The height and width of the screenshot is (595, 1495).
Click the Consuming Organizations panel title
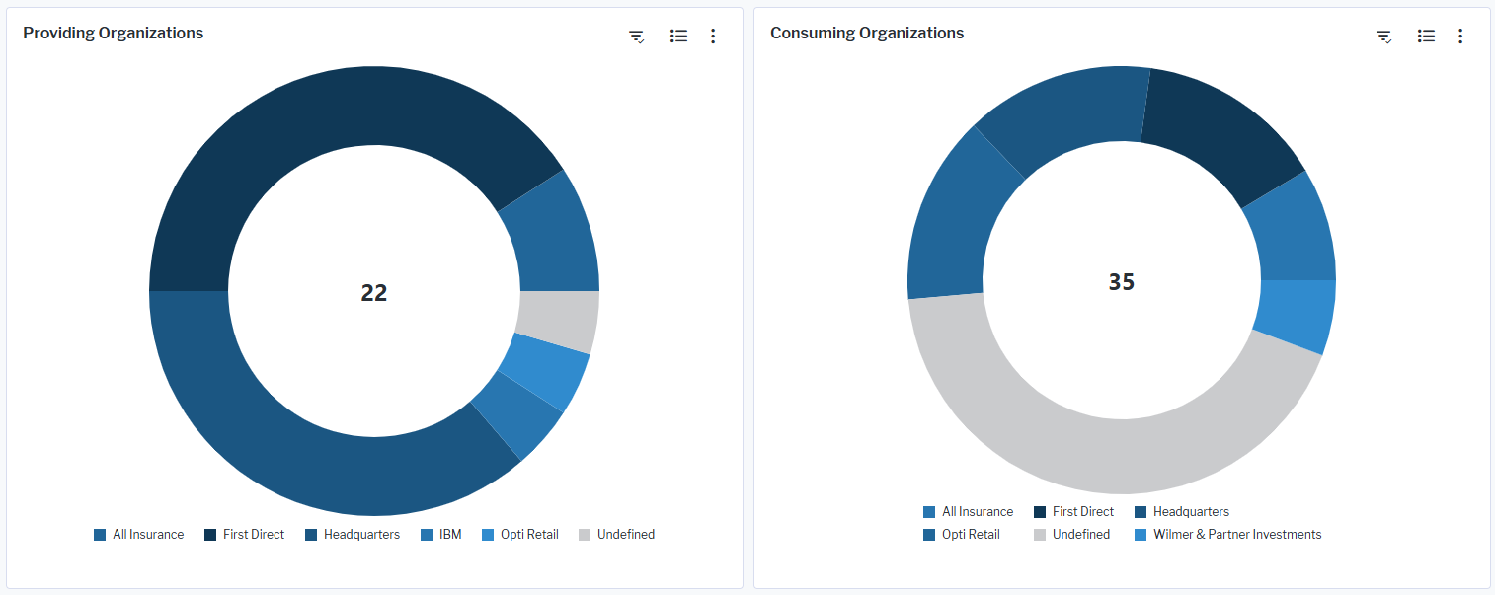click(867, 33)
